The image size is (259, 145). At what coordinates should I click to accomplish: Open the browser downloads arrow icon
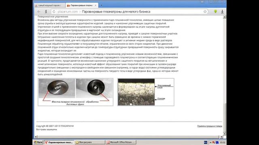coord(222,12)
